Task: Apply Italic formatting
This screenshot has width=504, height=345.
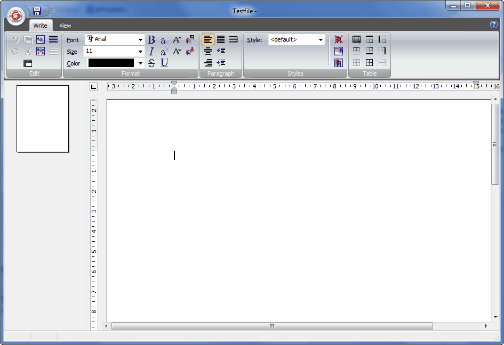Action: point(151,52)
